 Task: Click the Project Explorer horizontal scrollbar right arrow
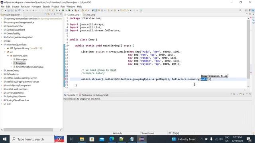[61, 130]
